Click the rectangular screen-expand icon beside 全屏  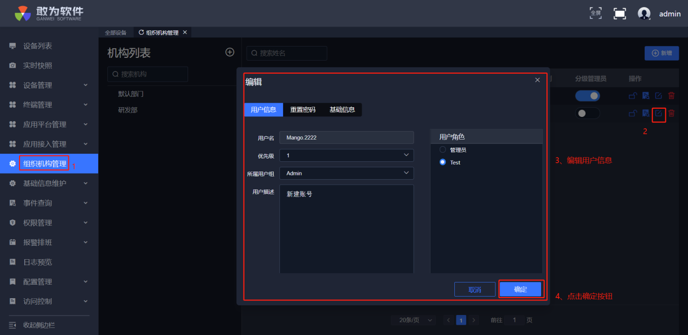(620, 14)
